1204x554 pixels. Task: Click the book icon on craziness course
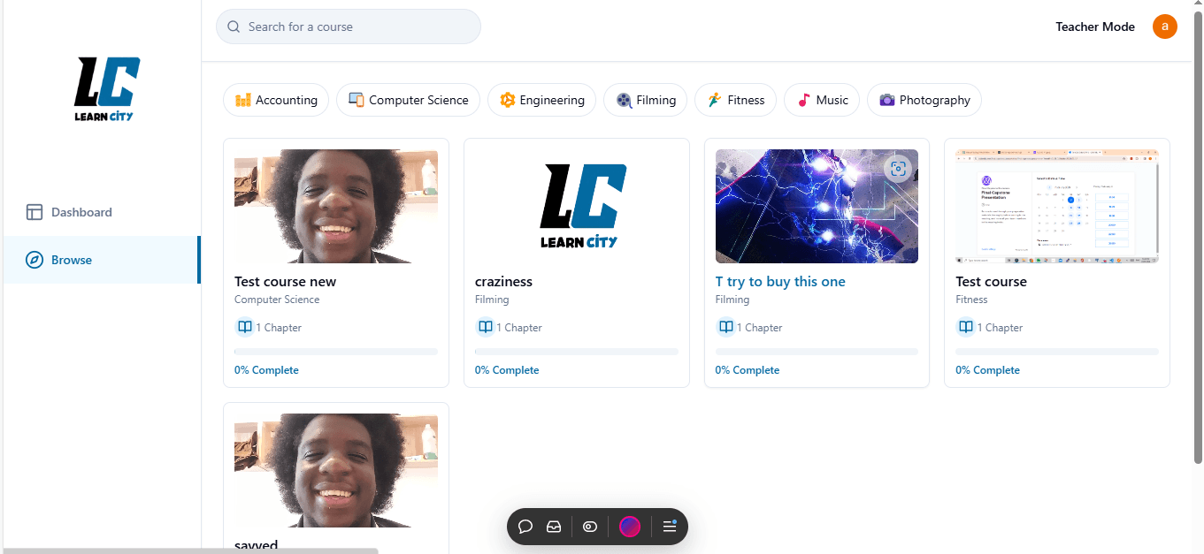point(485,327)
